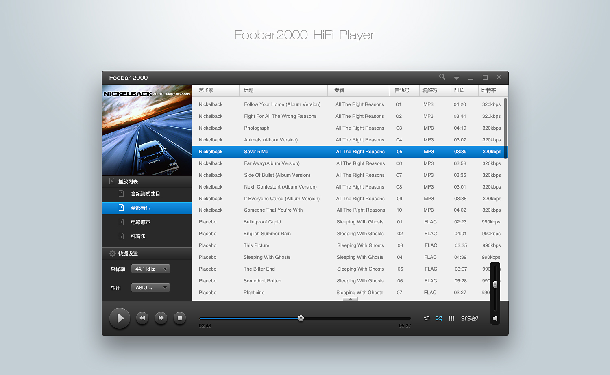
Task: Click the playlist vertical scrollbar thumb
Action: [505, 128]
